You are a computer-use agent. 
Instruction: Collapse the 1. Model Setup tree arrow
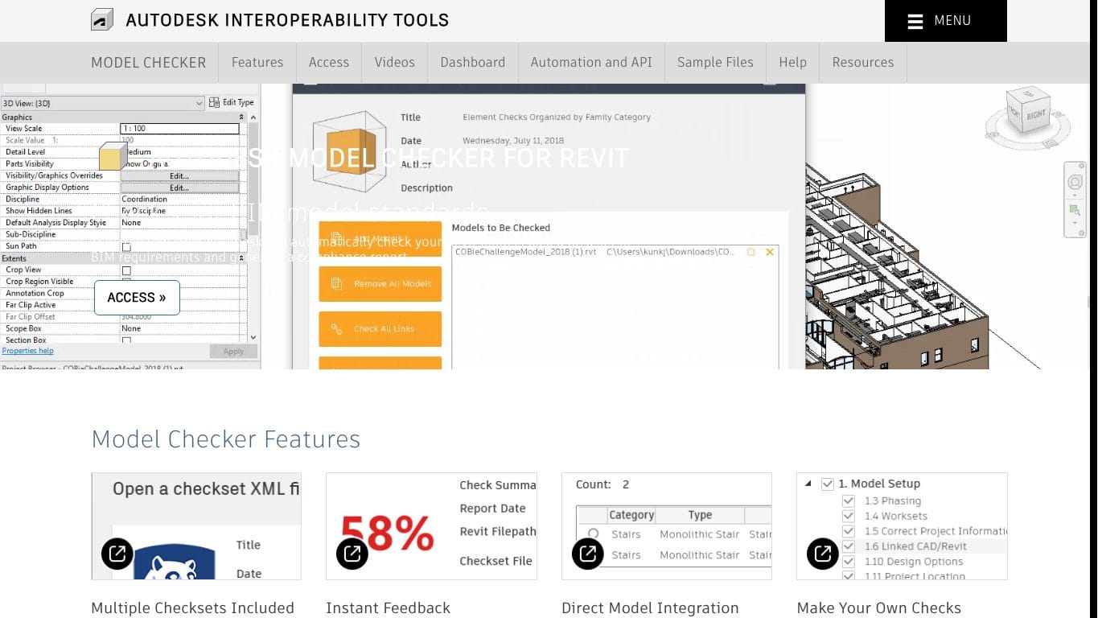[x=808, y=484]
